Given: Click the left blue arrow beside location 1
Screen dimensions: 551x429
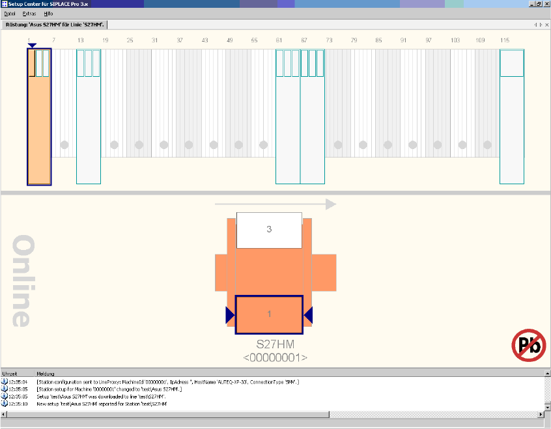Looking at the screenshot, I should pyautogui.click(x=229, y=315).
